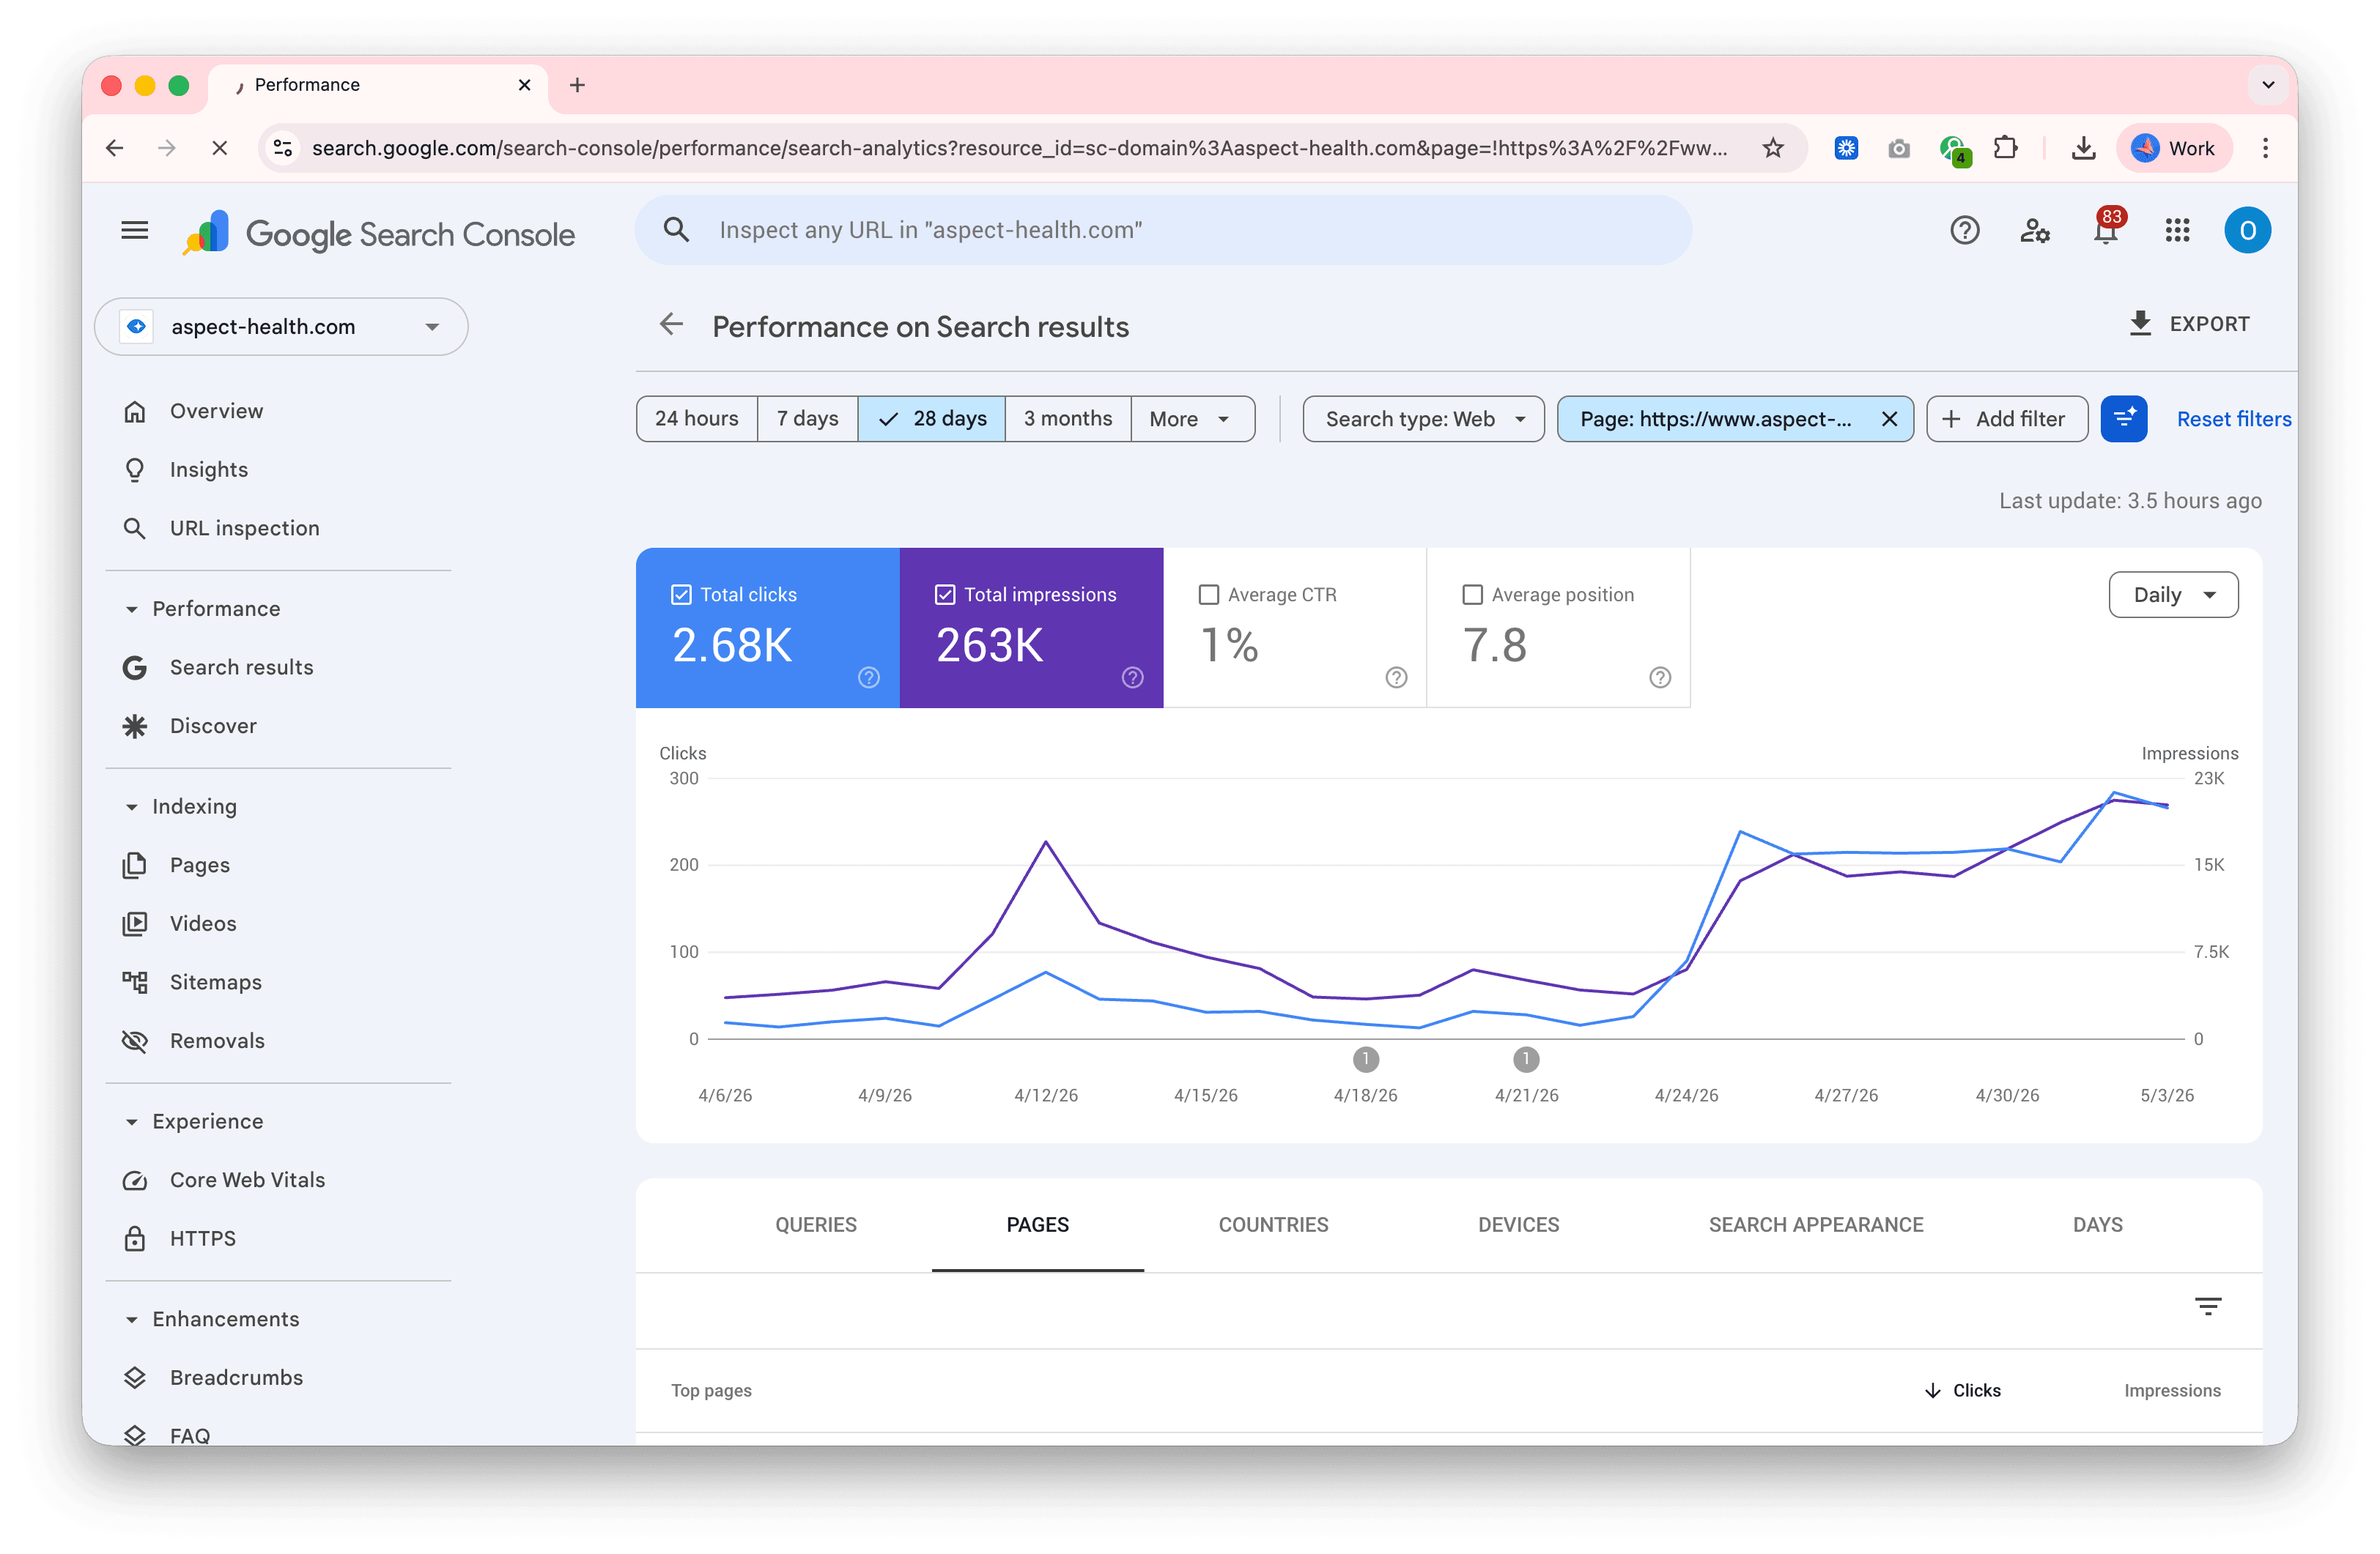
Task: Click Reset filters link
Action: (x=2233, y=419)
